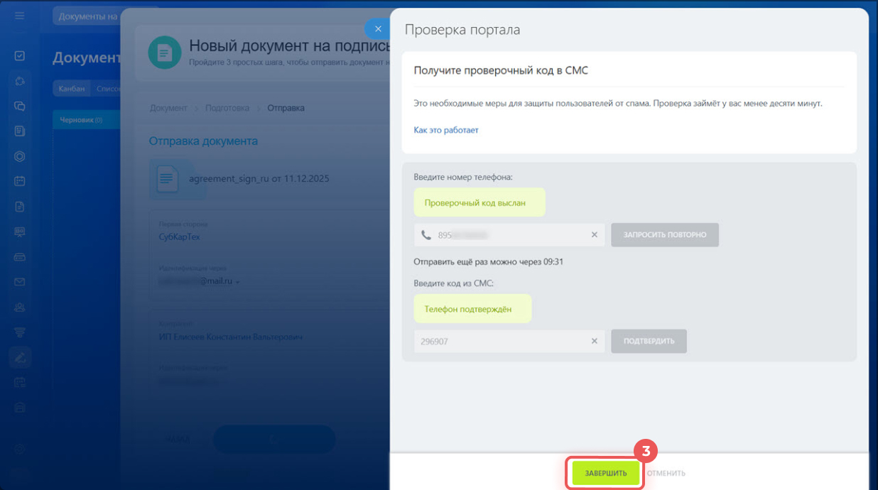Open the tasks checkmark sidebar icon
The image size is (878, 490).
tap(20, 56)
